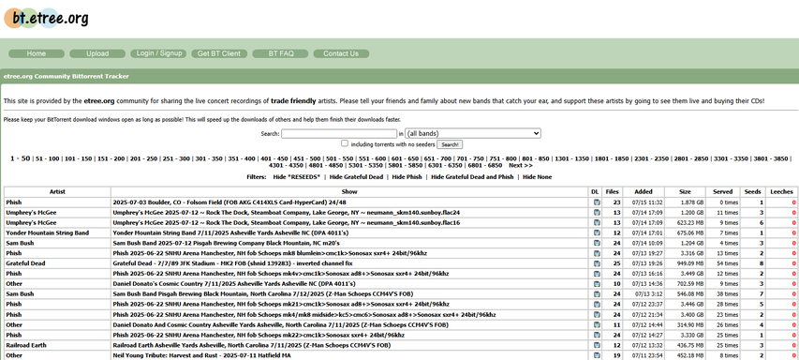Download Umphrey's McGee flac24 torrent icon
The image size is (799, 360).
point(597,213)
